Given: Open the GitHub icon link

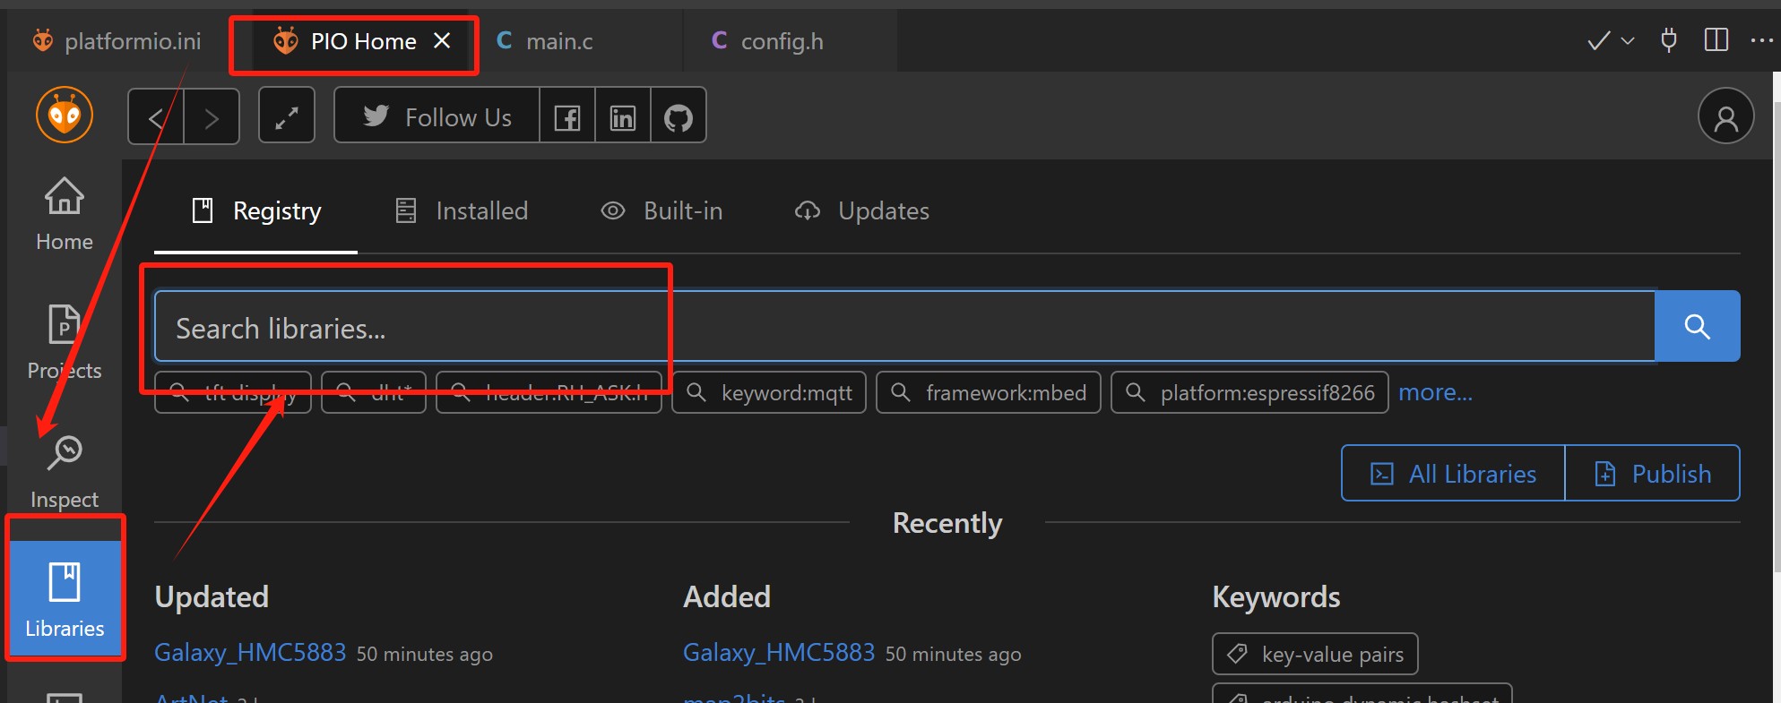Looking at the screenshot, I should click(679, 116).
